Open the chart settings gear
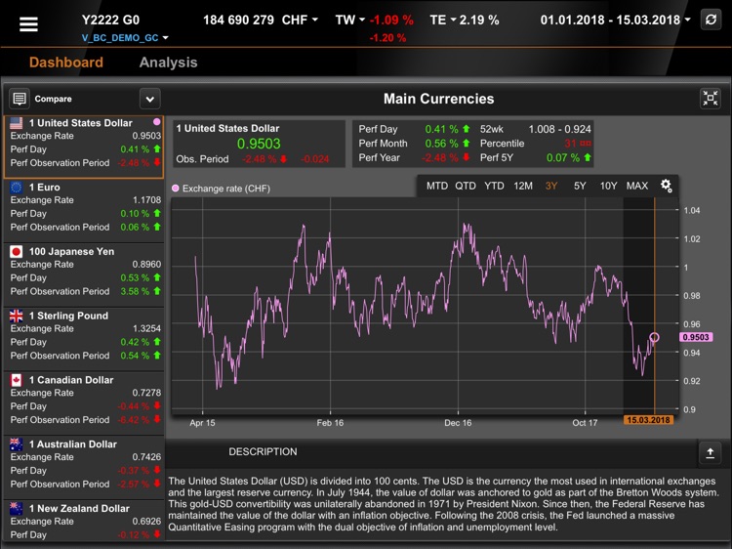Screen dimensions: 732x549 [x=667, y=186]
